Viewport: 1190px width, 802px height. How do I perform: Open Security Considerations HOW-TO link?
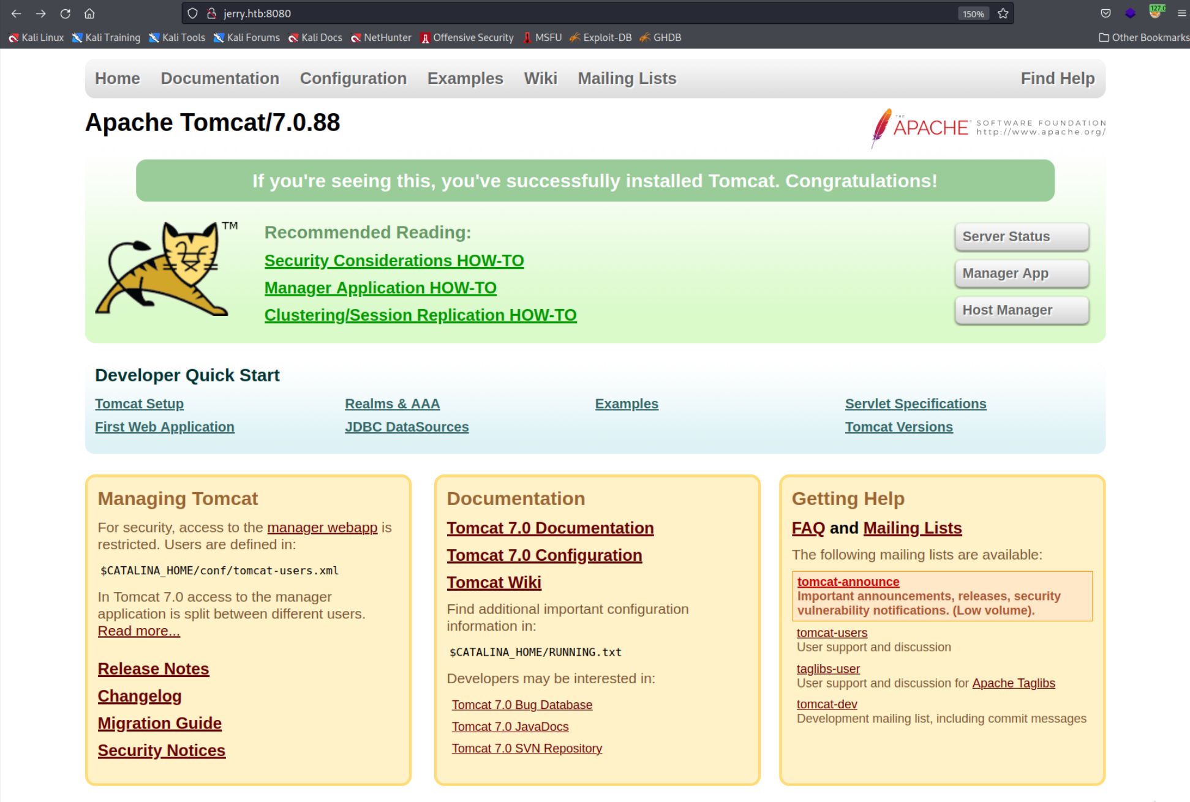(394, 261)
